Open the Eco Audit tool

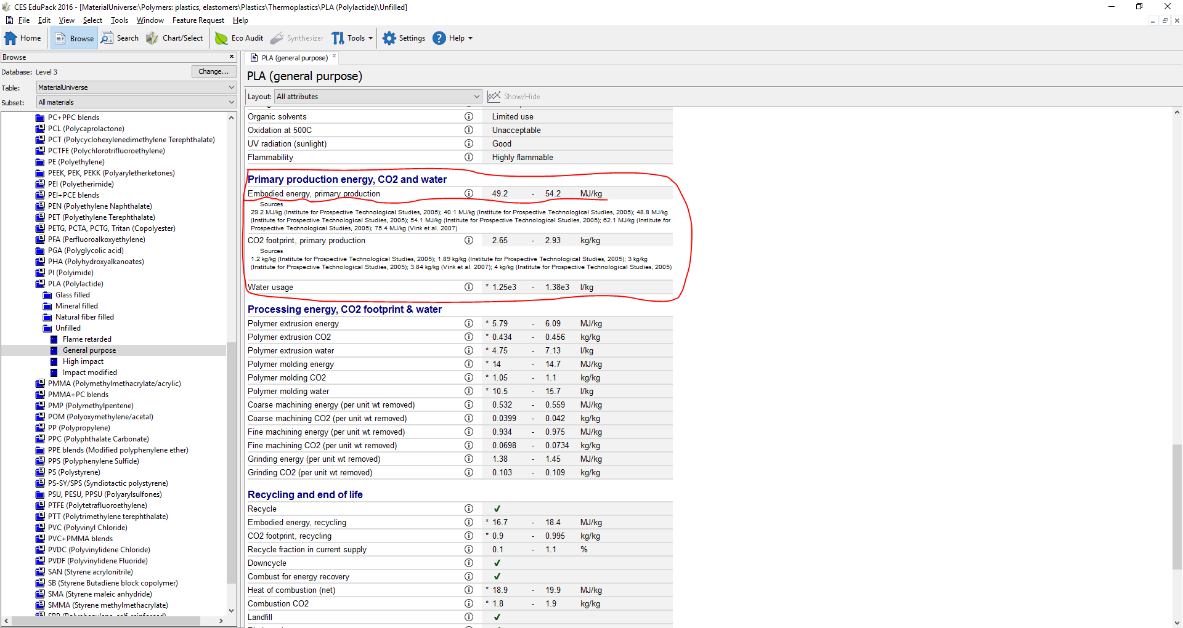(239, 38)
